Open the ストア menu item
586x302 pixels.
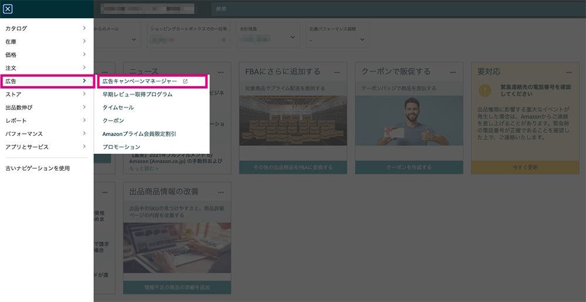coord(46,94)
